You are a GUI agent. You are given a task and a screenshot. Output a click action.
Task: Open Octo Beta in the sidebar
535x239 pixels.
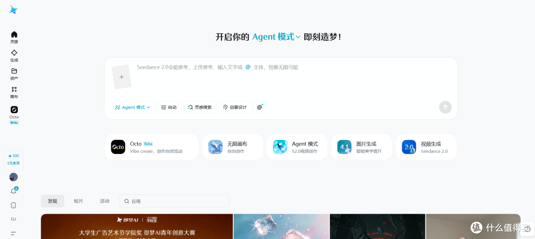[14, 115]
